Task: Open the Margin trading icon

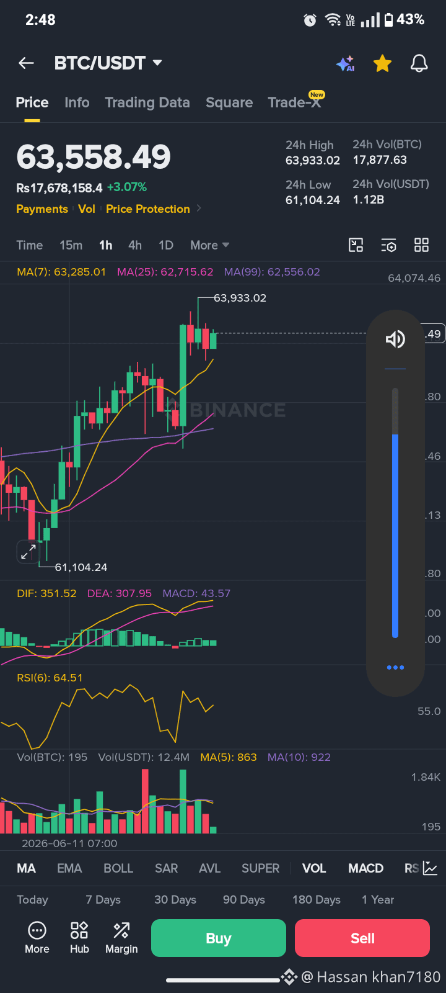Action: click(x=121, y=938)
